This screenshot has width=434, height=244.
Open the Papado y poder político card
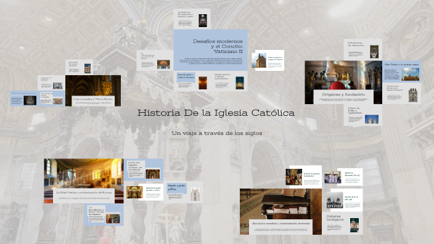click(x=183, y=192)
